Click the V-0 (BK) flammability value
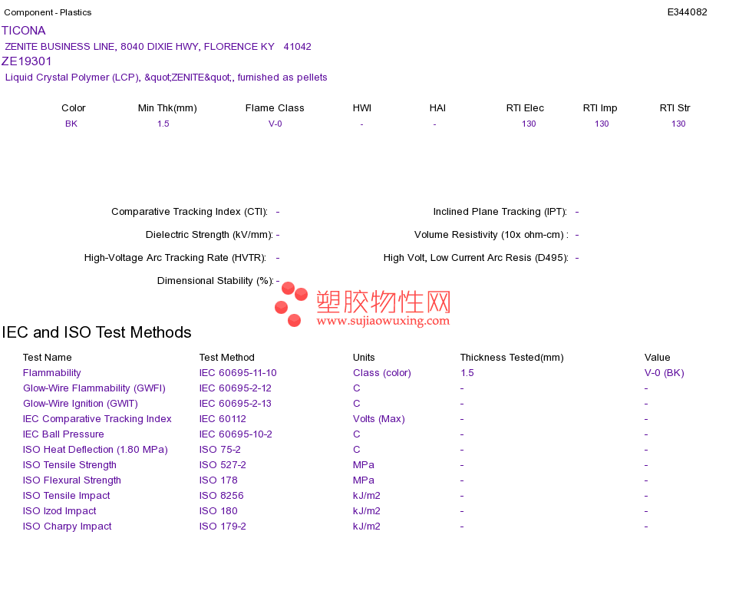The height and width of the screenshot is (614, 729). (x=664, y=373)
